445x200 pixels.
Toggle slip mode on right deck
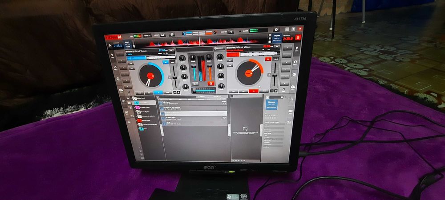tap(231, 61)
